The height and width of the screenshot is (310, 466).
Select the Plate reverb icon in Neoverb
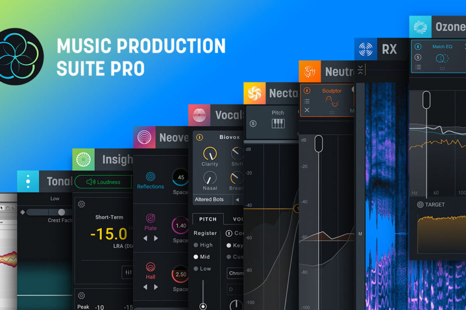pyautogui.click(x=150, y=218)
